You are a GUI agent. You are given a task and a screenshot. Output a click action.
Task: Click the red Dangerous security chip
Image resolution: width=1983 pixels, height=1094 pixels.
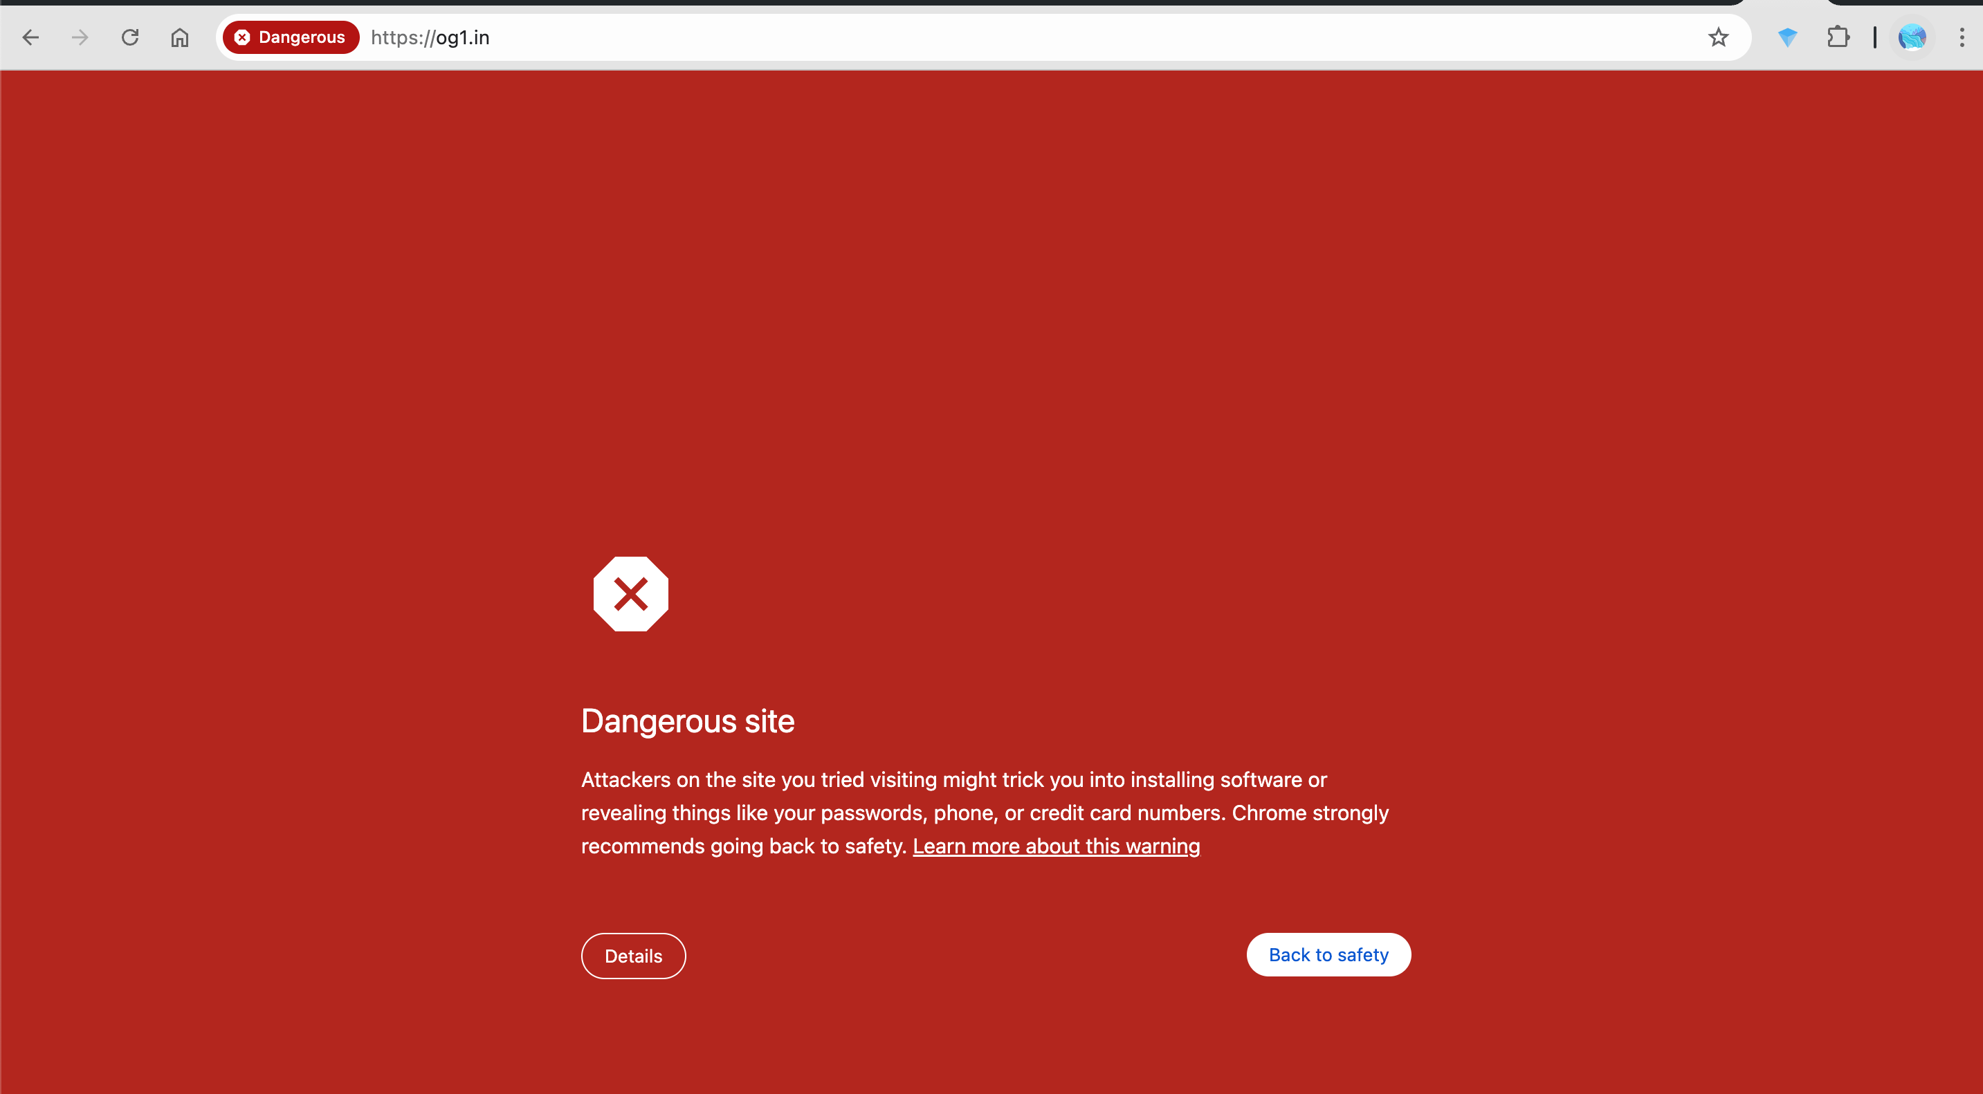pos(291,37)
